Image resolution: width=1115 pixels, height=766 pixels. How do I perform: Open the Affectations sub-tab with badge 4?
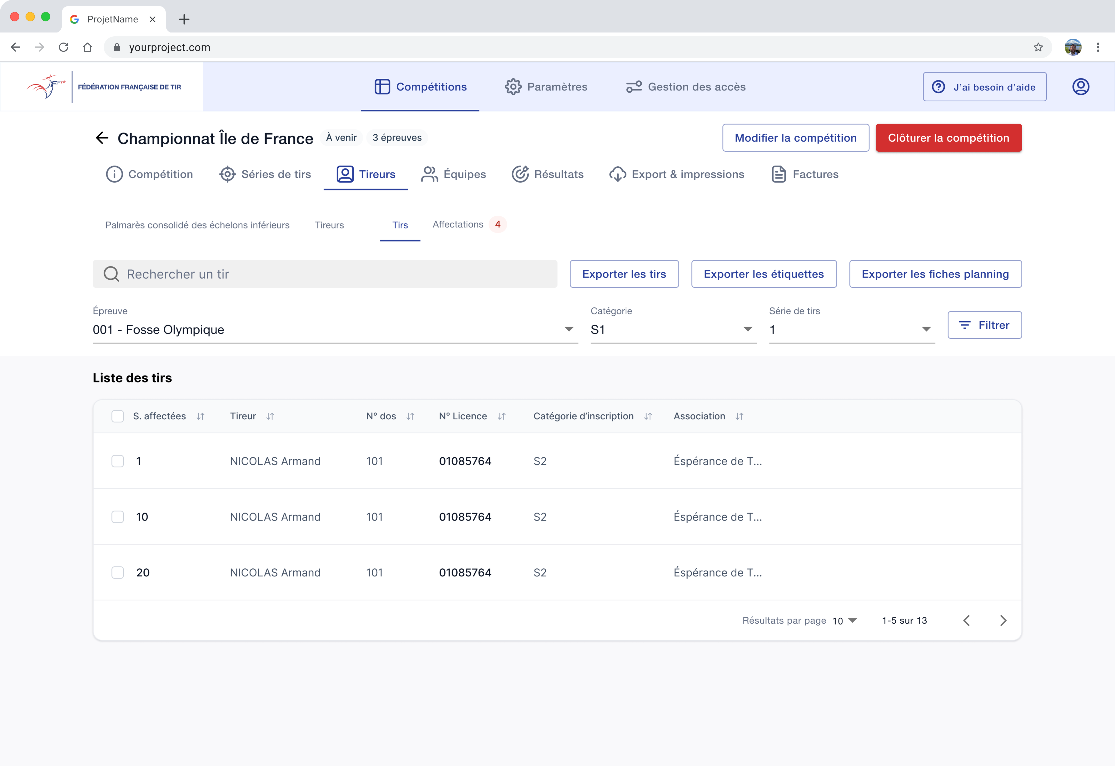[469, 224]
